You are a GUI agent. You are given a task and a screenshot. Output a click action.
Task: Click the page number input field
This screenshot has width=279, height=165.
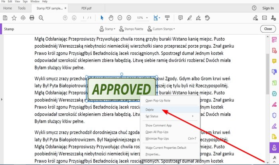(83, 18)
